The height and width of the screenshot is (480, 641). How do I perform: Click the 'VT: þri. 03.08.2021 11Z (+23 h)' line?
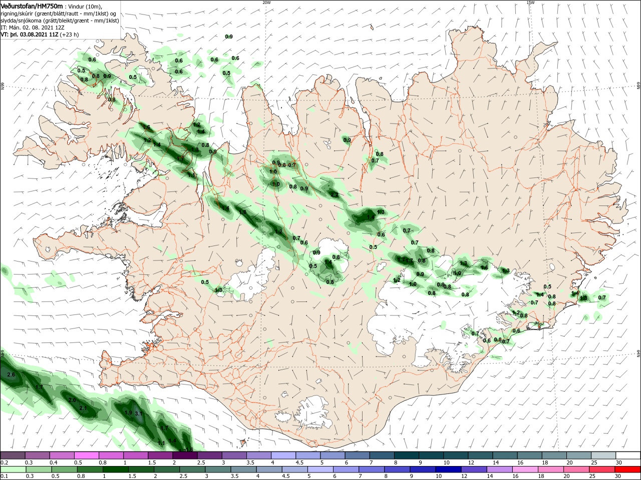40,34
